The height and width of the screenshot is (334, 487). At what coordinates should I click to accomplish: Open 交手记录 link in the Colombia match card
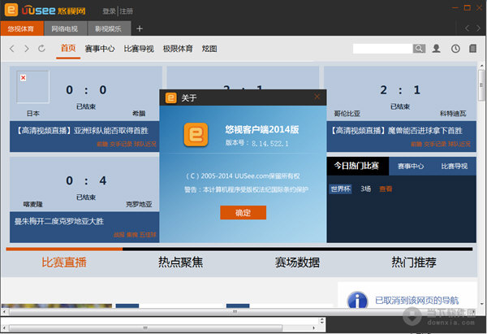(435, 145)
